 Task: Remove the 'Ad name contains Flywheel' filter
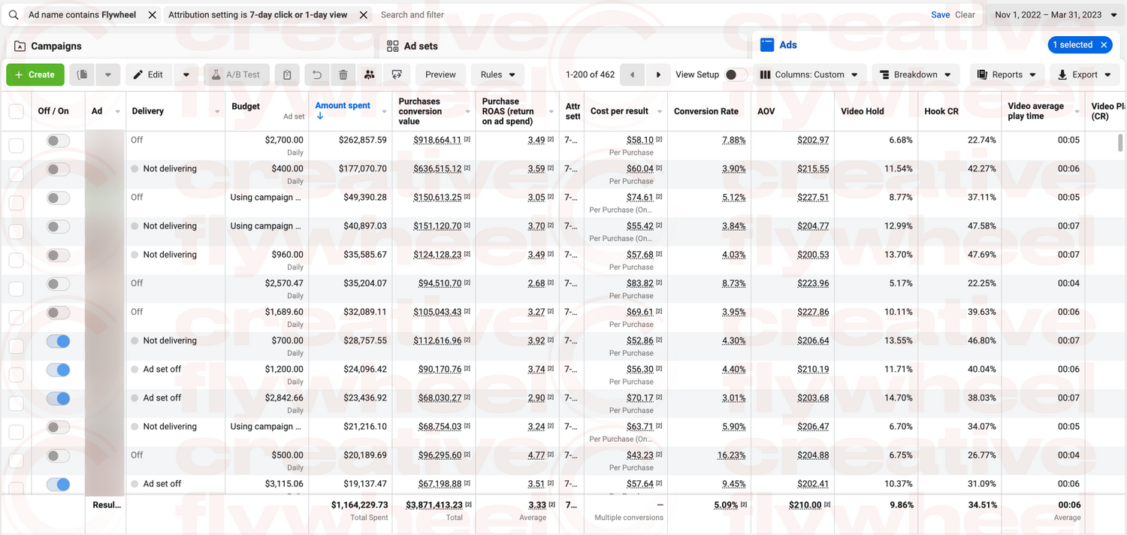[152, 15]
